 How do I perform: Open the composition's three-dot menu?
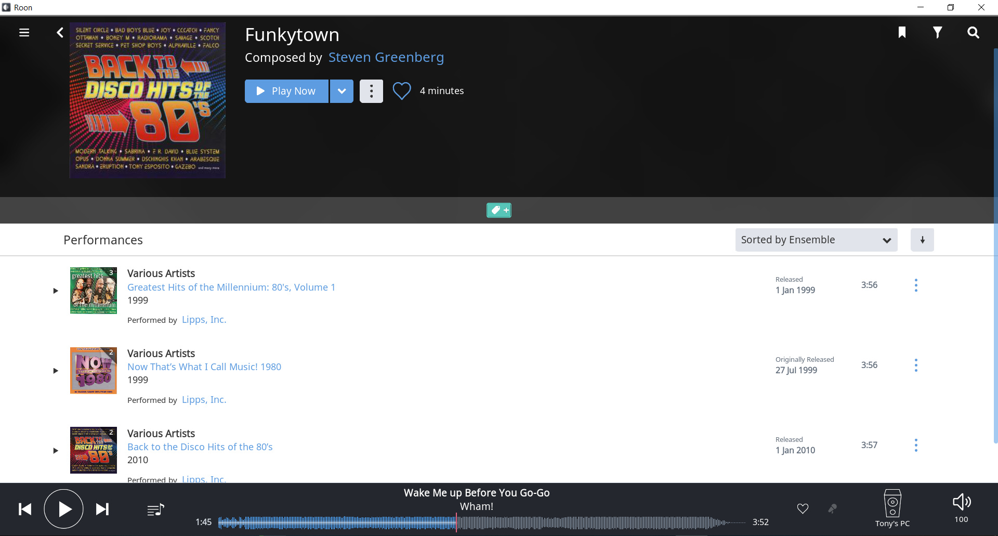tap(371, 91)
